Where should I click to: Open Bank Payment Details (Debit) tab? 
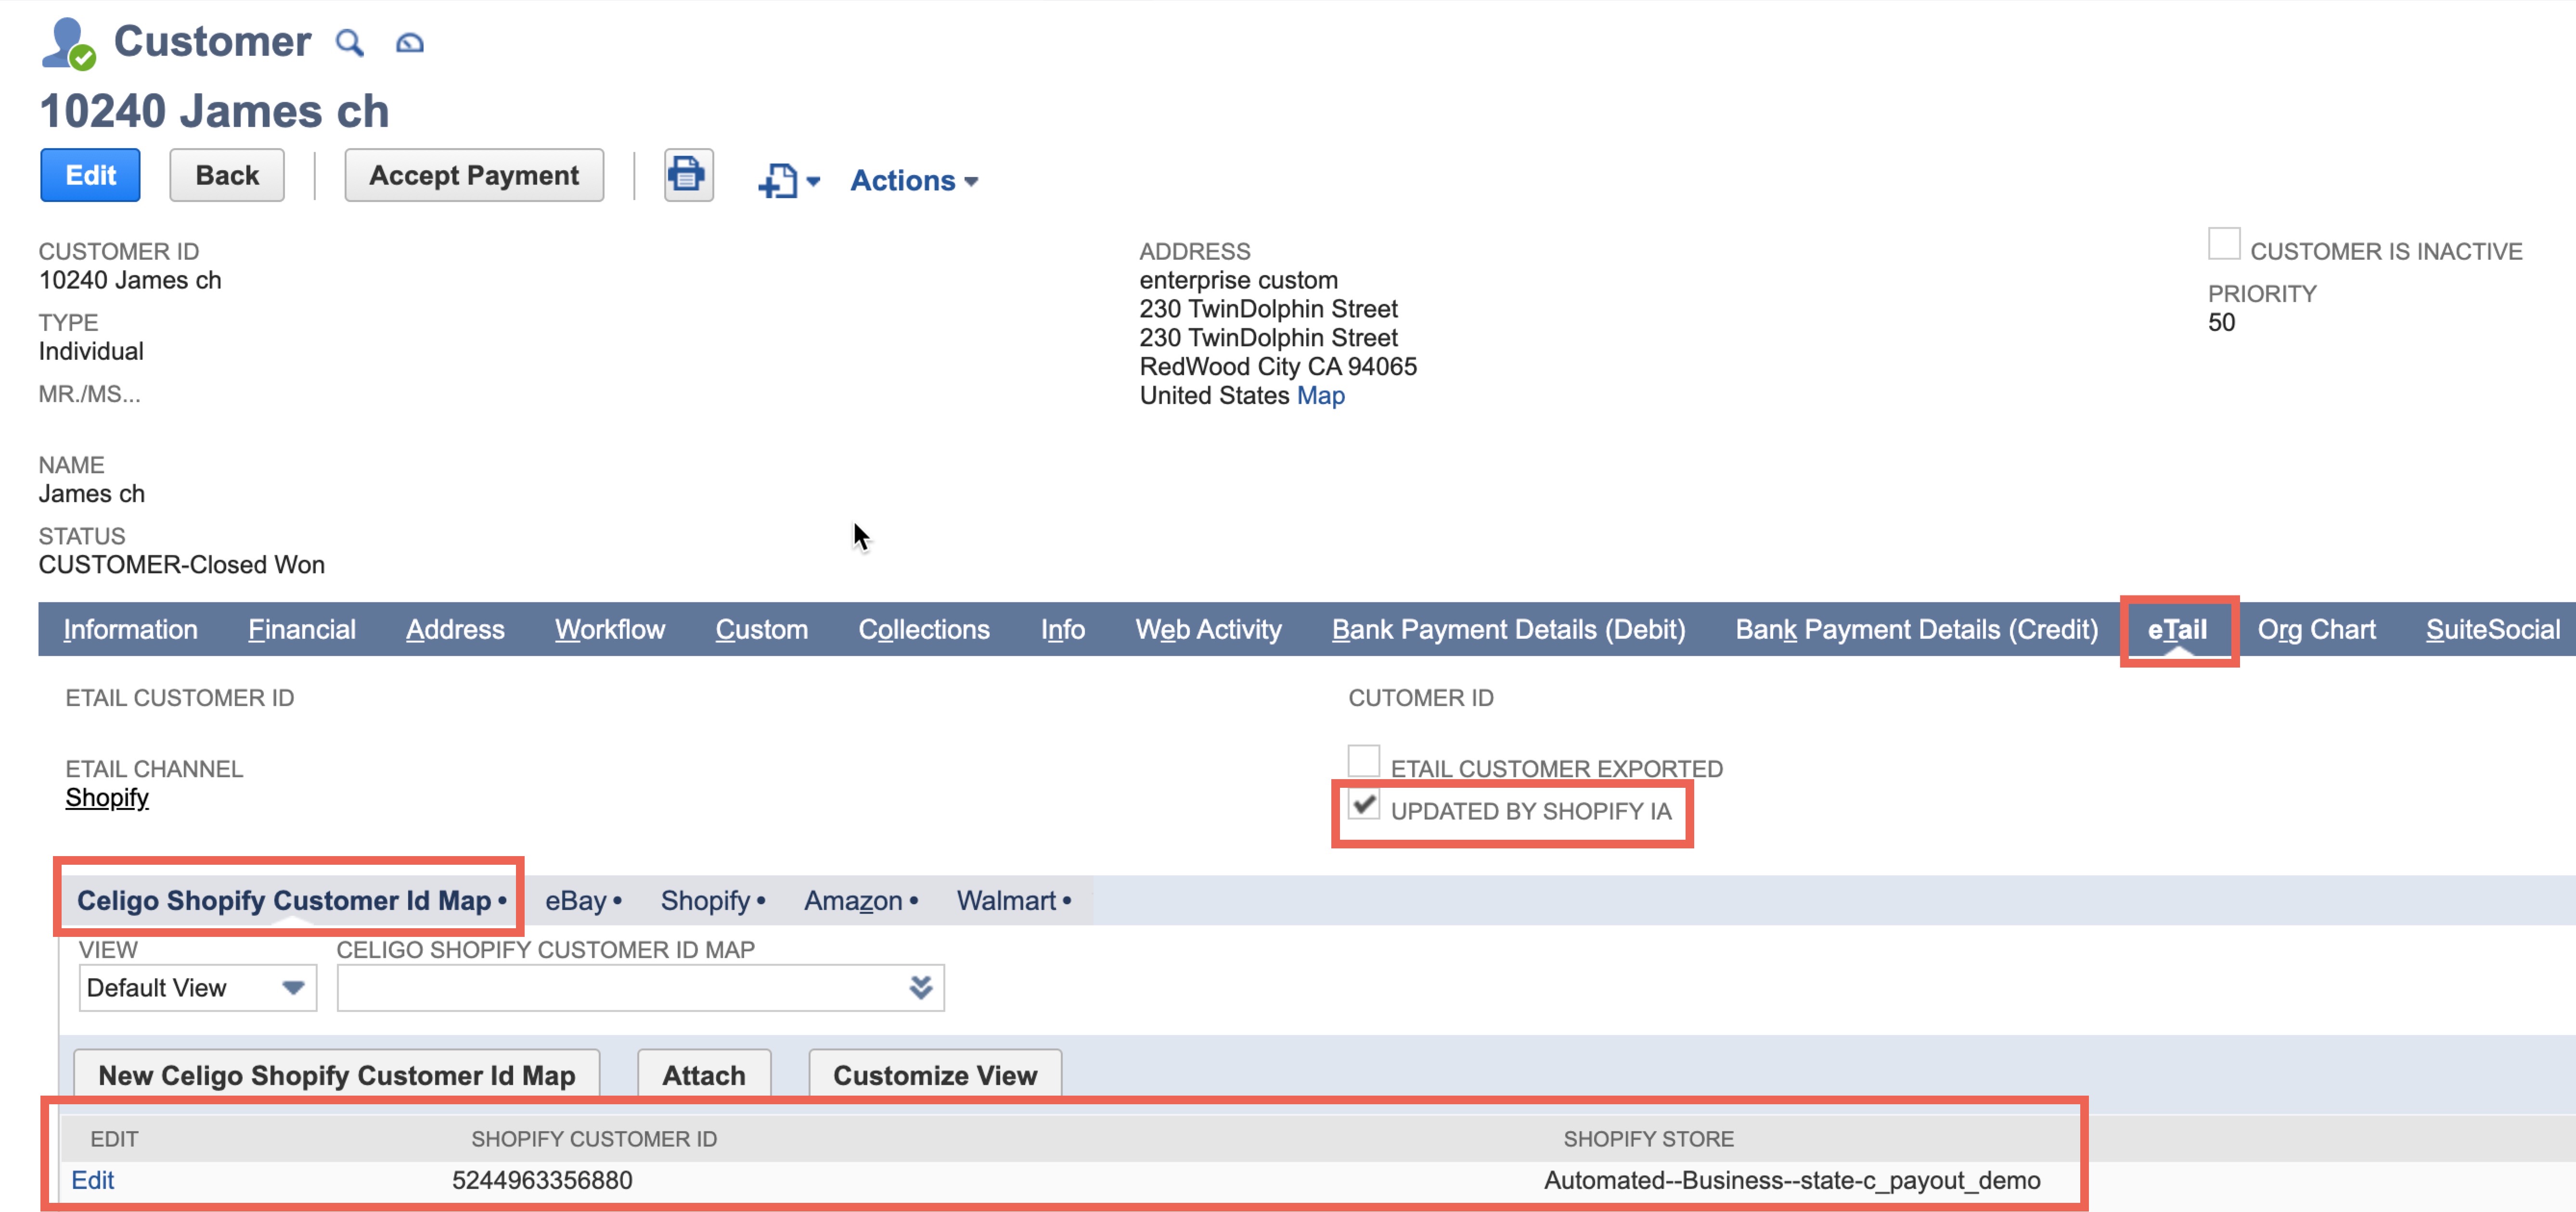[1508, 630]
